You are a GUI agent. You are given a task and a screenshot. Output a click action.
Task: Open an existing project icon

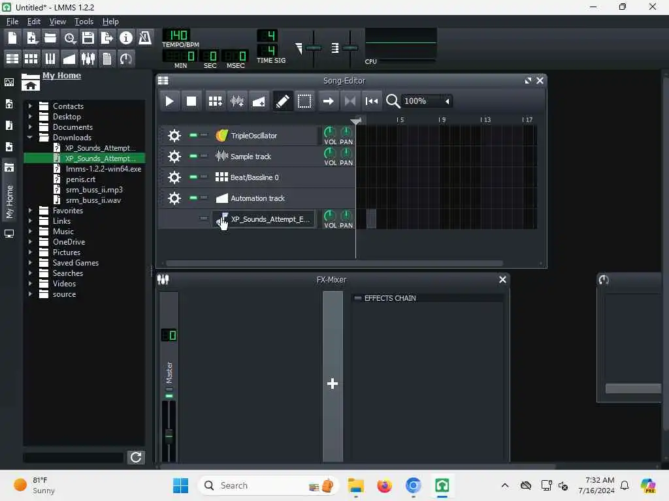50,38
